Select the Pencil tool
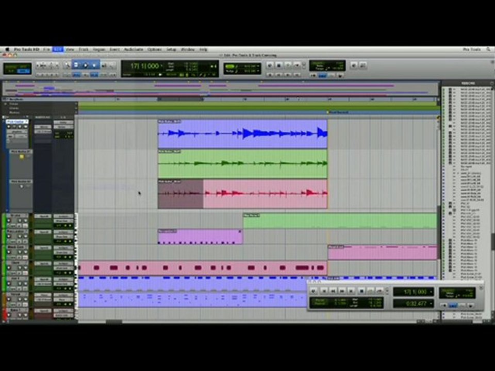Screen dimensions: 495x371 112,65
